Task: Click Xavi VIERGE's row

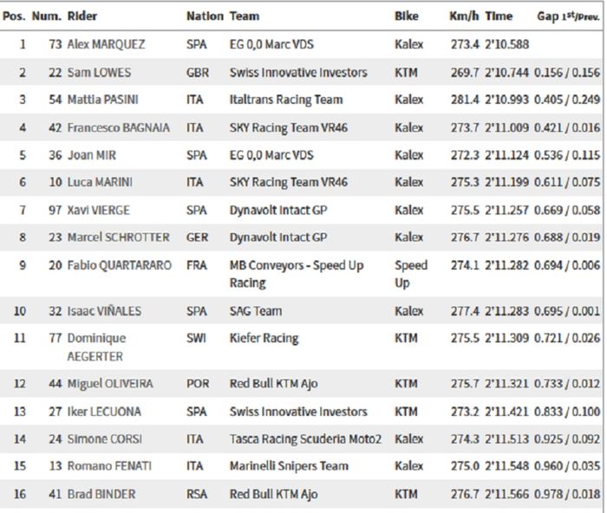Action: pos(302,210)
